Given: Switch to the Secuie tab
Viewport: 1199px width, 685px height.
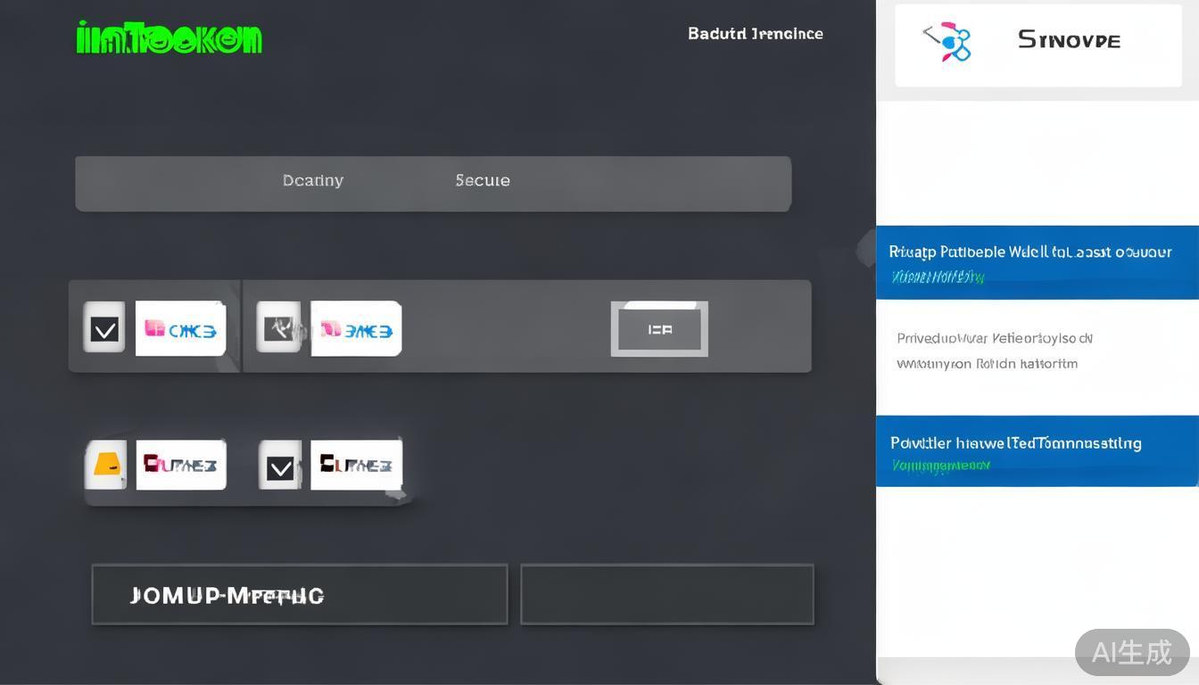Looking at the screenshot, I should [483, 180].
